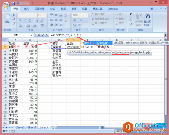Click the cell borders icon
The height and width of the screenshot is (135, 169).
(21, 25)
